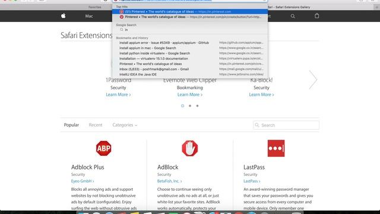This screenshot has width=380, height=214.
Task: Open the '(51) Pinterest' top hit suggestion
Action: pos(190,12)
